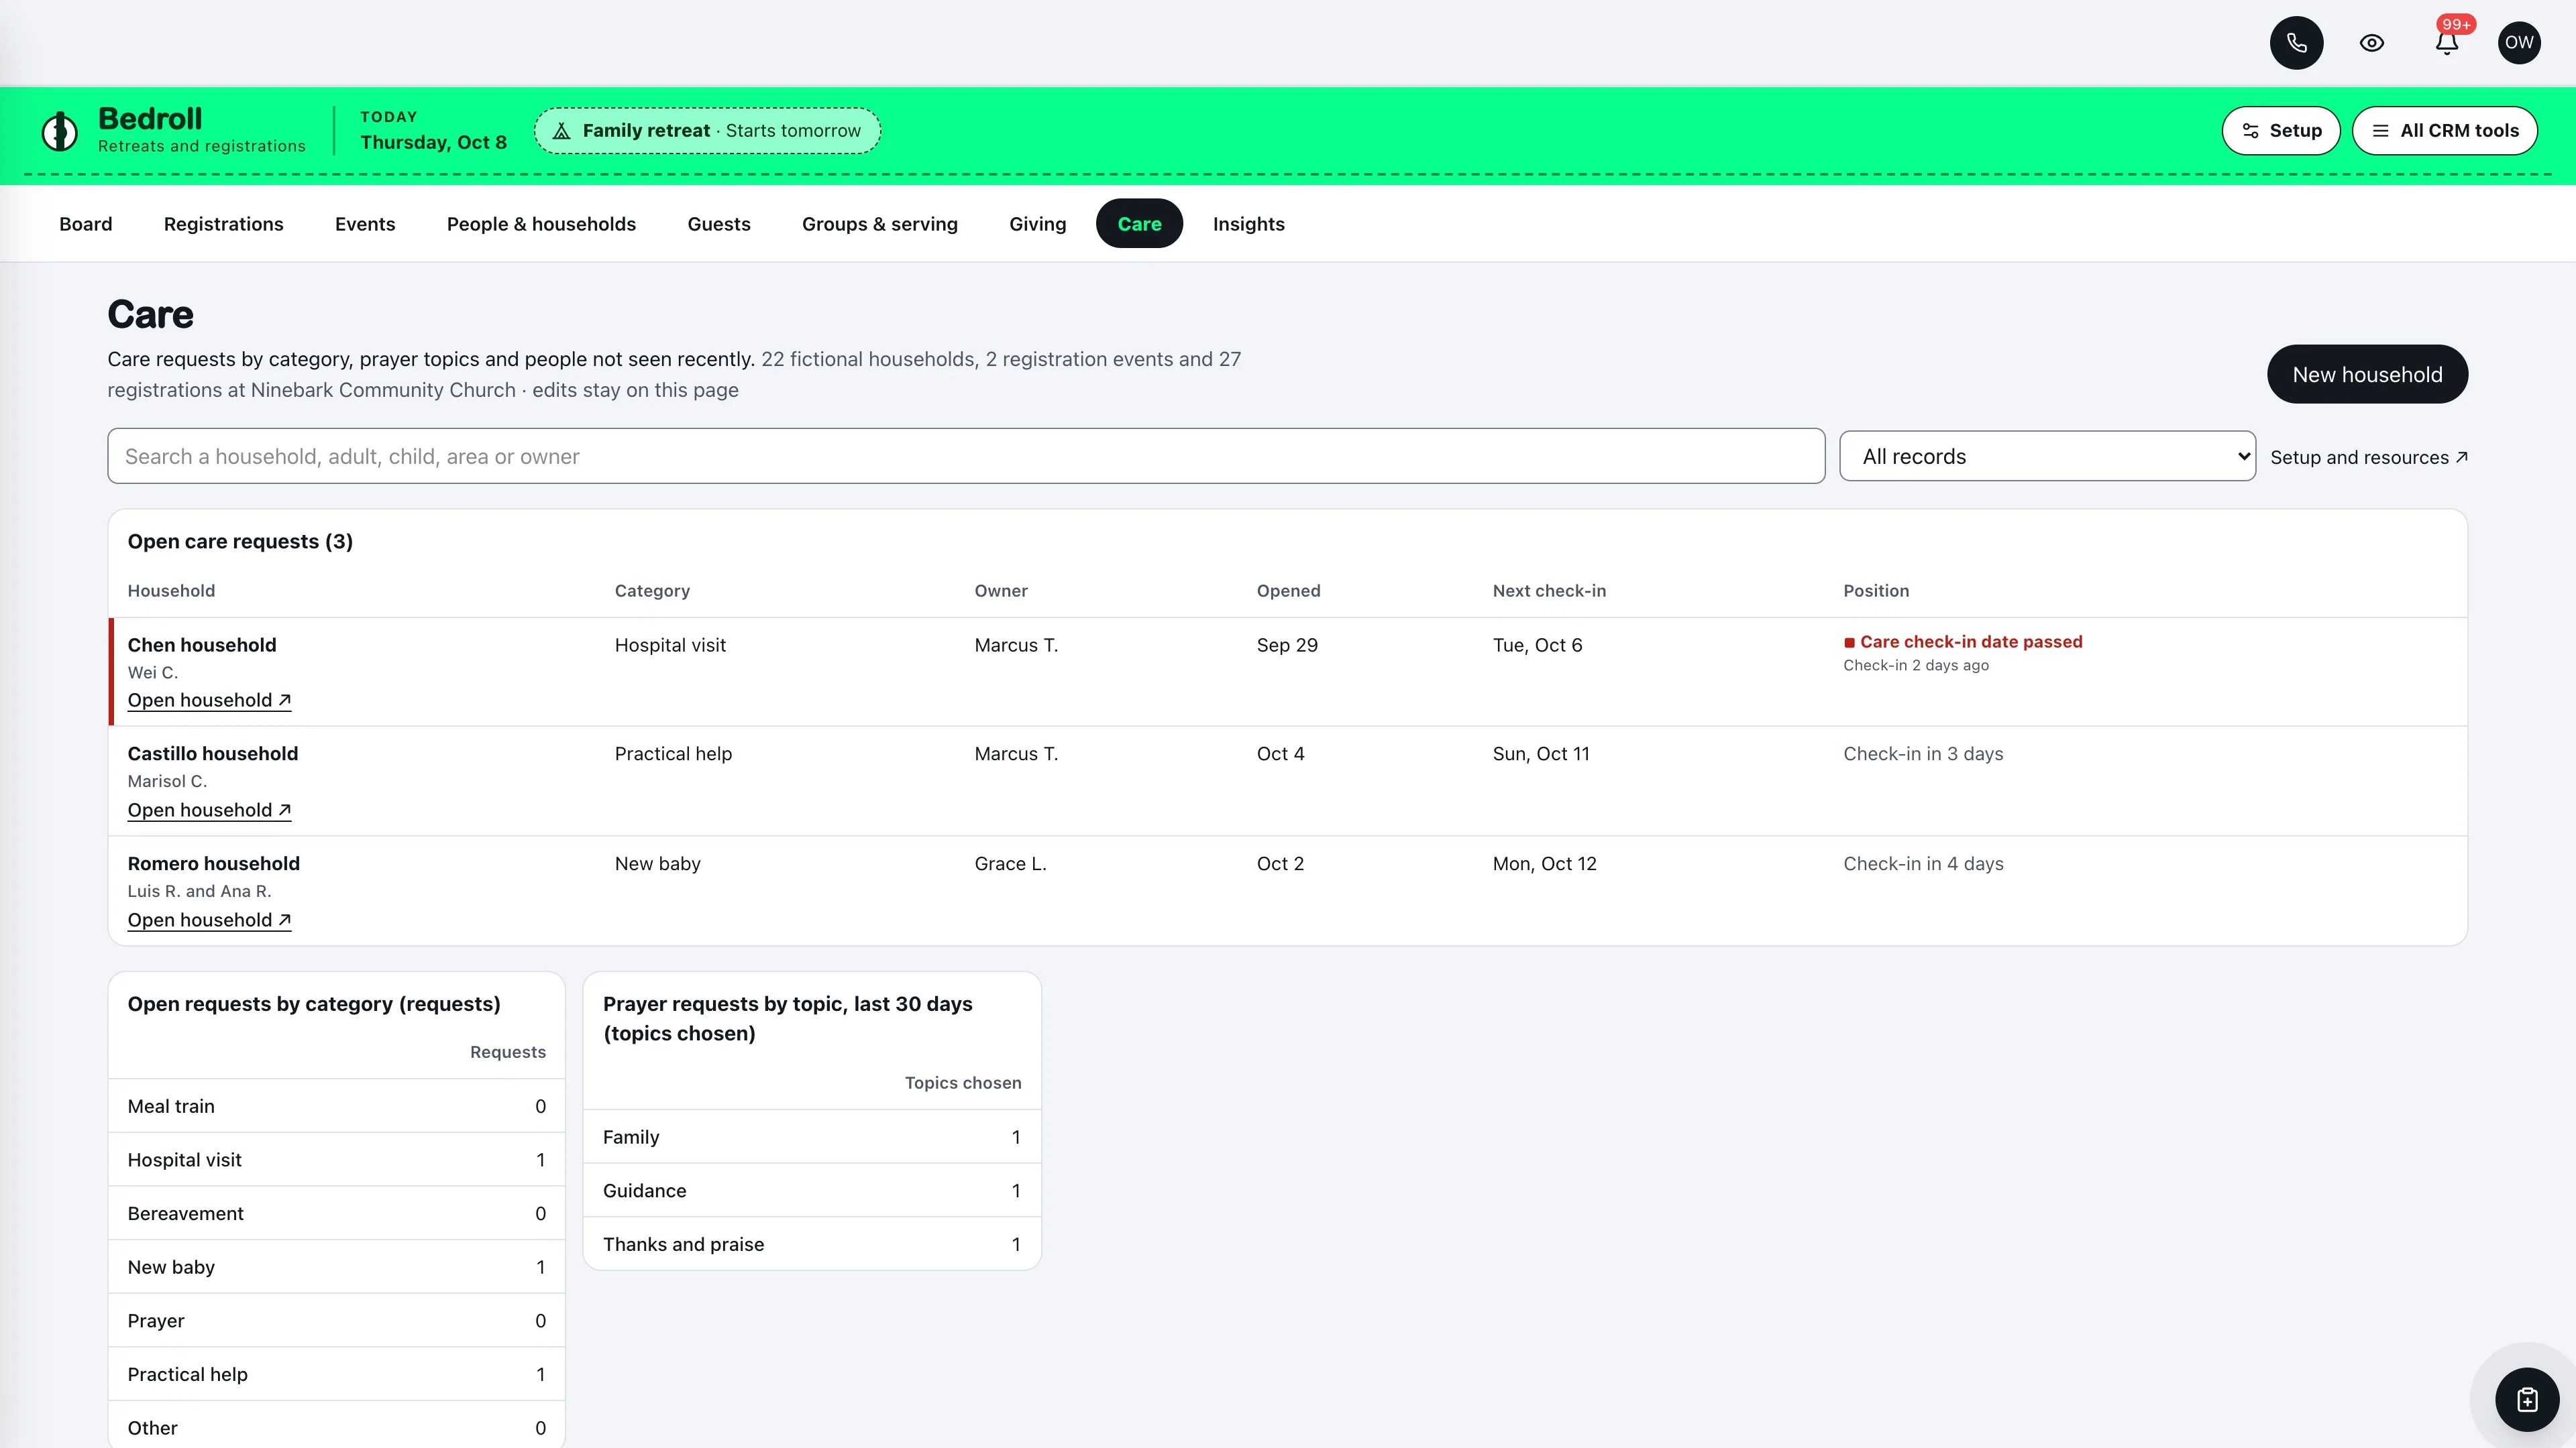This screenshot has width=2576, height=1448.
Task: Switch to the Board tab
Action: click(86, 224)
